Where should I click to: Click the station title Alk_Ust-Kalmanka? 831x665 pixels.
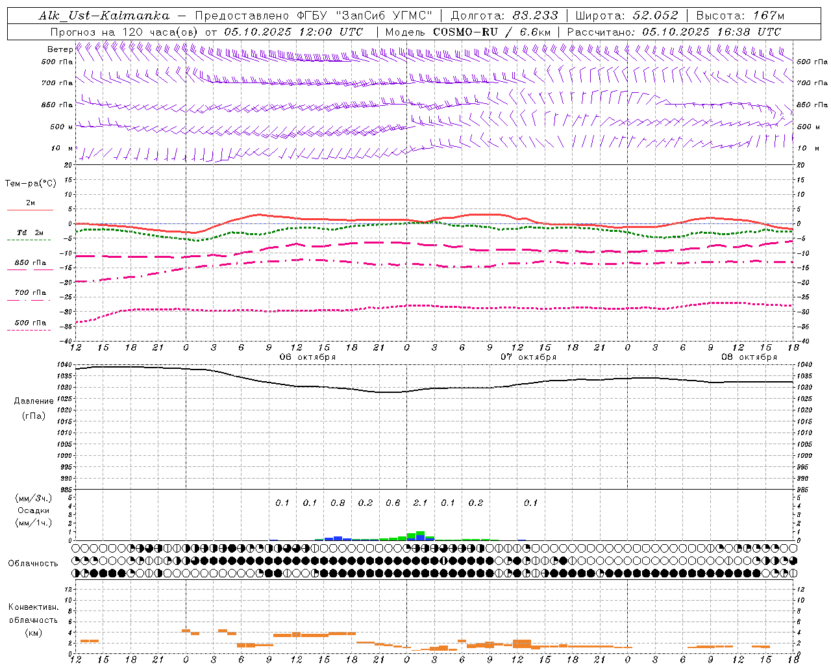click(x=104, y=16)
